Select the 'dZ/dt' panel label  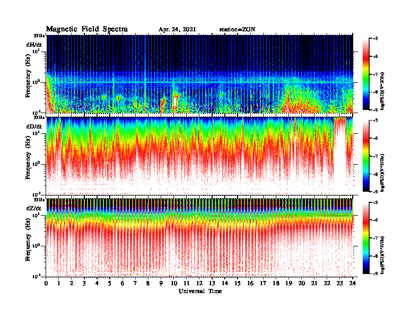pyautogui.click(x=34, y=208)
